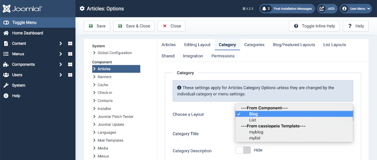377x160 pixels.
Task: Open the Blog/Featured Layouts tab
Action: pos(294,45)
